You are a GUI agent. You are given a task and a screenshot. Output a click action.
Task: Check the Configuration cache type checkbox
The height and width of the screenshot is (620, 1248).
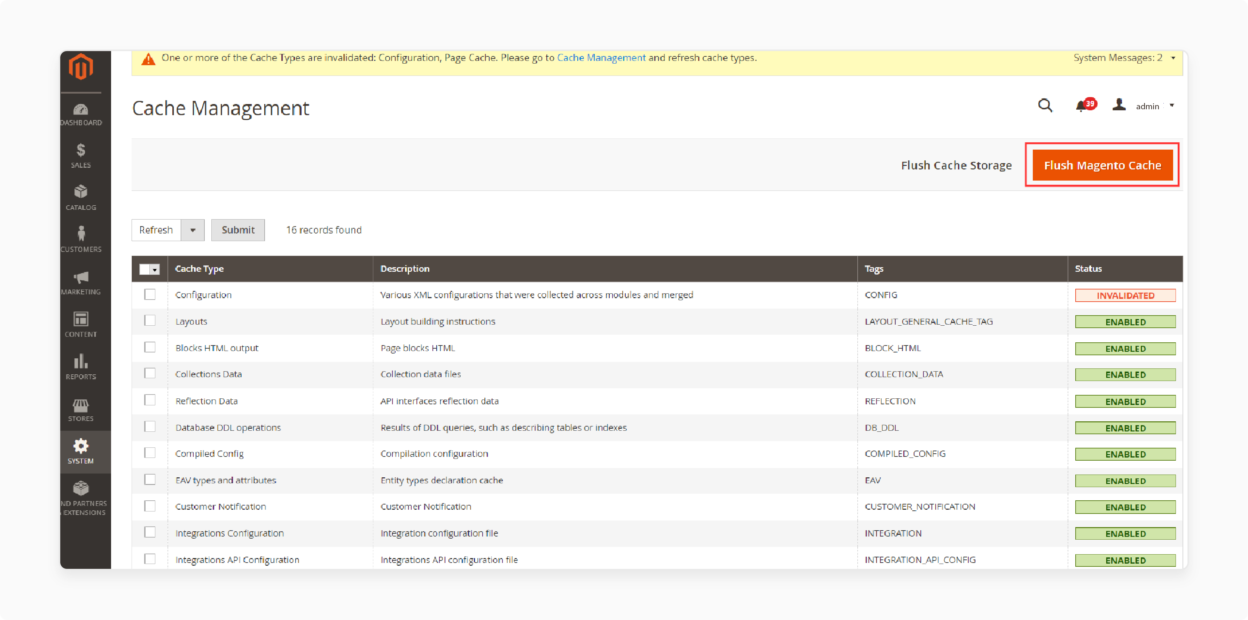coord(150,294)
